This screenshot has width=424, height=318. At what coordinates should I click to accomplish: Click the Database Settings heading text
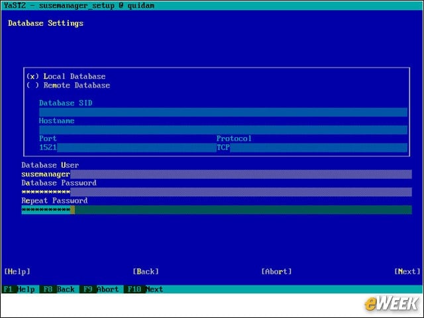click(46, 23)
